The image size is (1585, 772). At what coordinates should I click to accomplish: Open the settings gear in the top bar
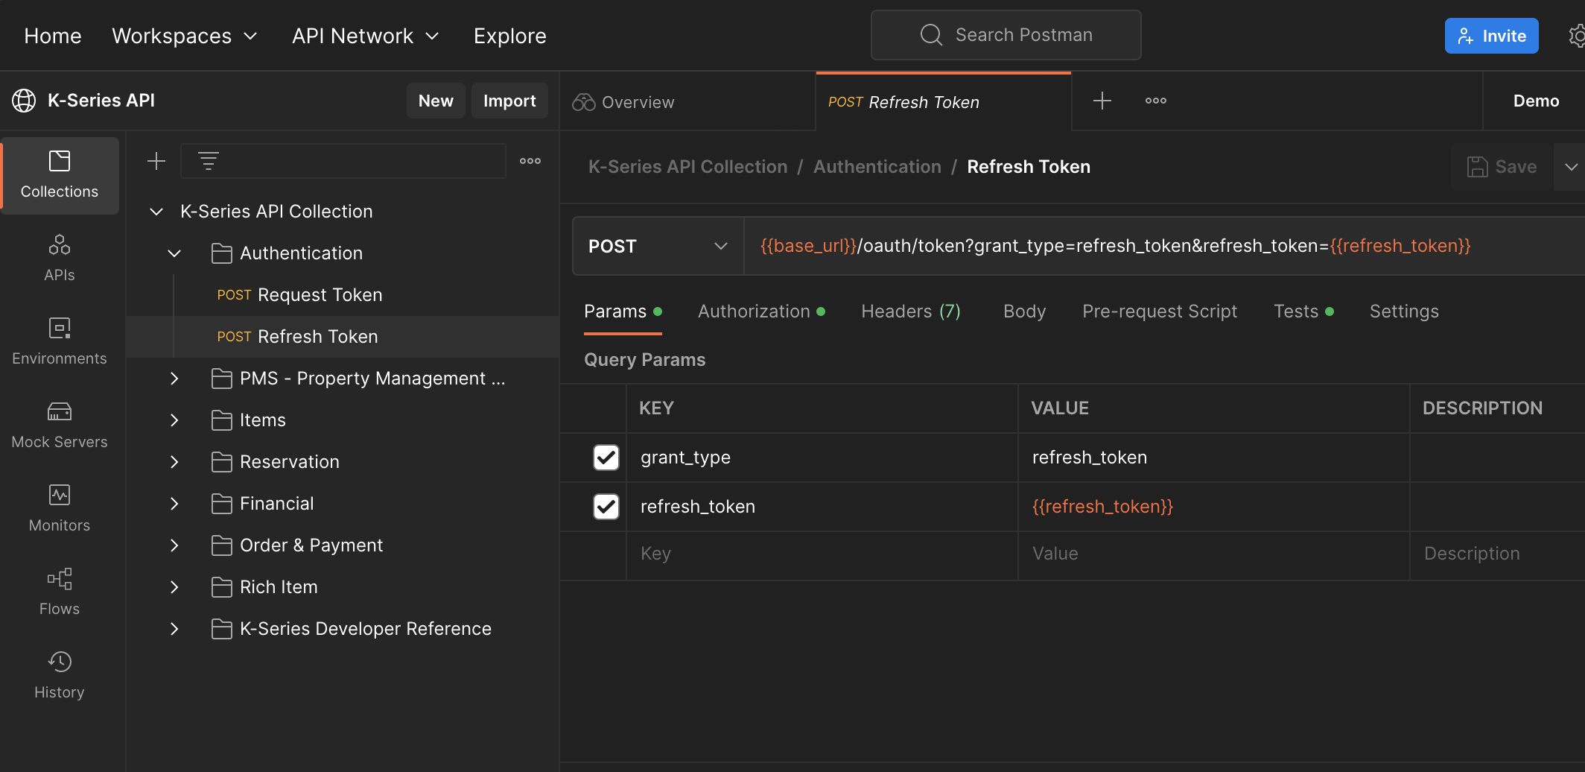tap(1576, 35)
